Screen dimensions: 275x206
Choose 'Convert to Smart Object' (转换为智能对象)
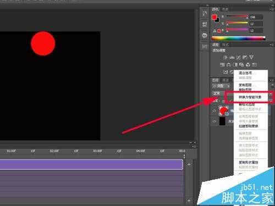[x=250, y=97]
